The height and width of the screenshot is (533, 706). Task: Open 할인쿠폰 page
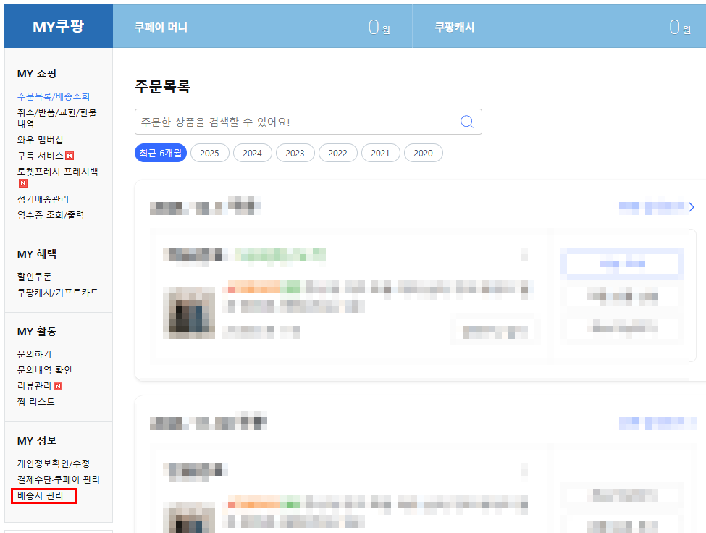click(x=34, y=277)
